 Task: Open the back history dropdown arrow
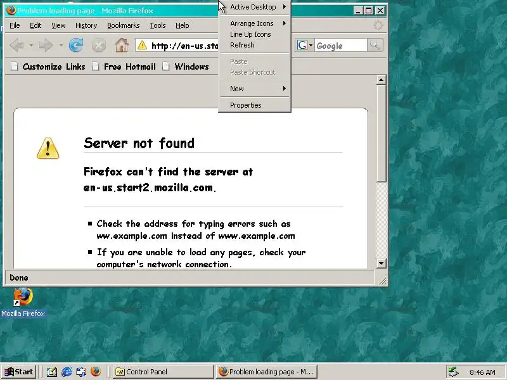tap(31, 45)
